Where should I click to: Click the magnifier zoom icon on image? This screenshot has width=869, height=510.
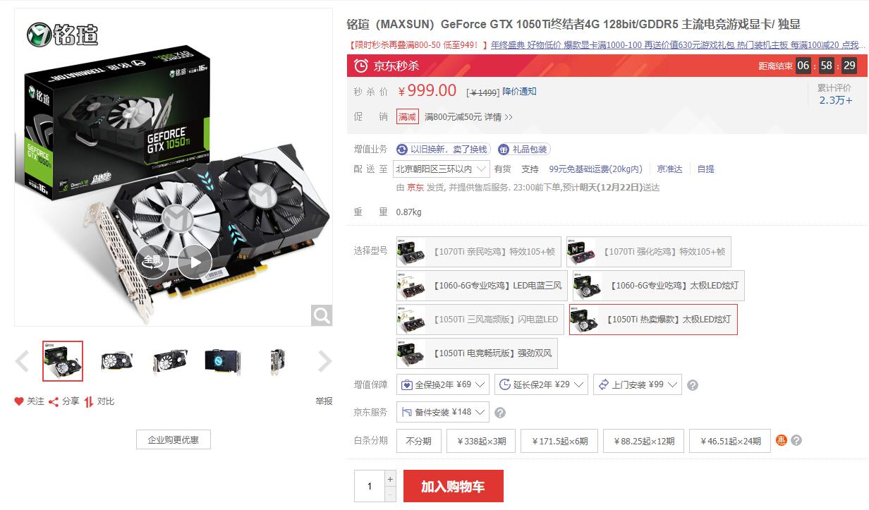(322, 315)
